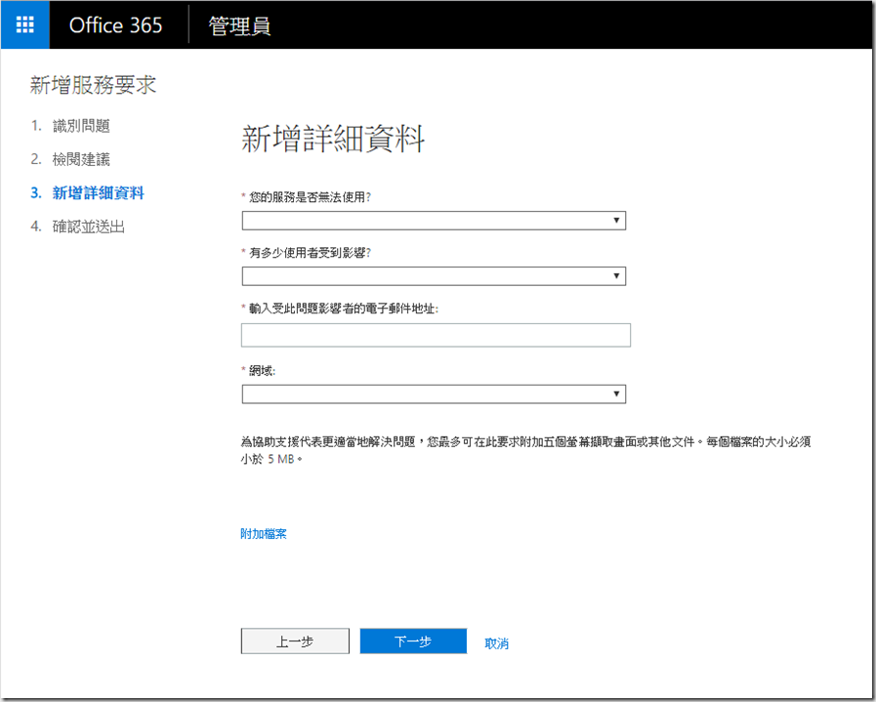The height and width of the screenshot is (702, 876).
Task: Open the 有多少使用者受到影響 dropdown
Action: (x=433, y=276)
